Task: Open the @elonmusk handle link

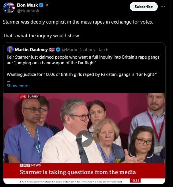Action: 28,11
